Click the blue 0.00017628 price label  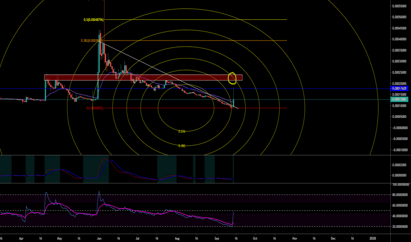[x=400, y=88]
